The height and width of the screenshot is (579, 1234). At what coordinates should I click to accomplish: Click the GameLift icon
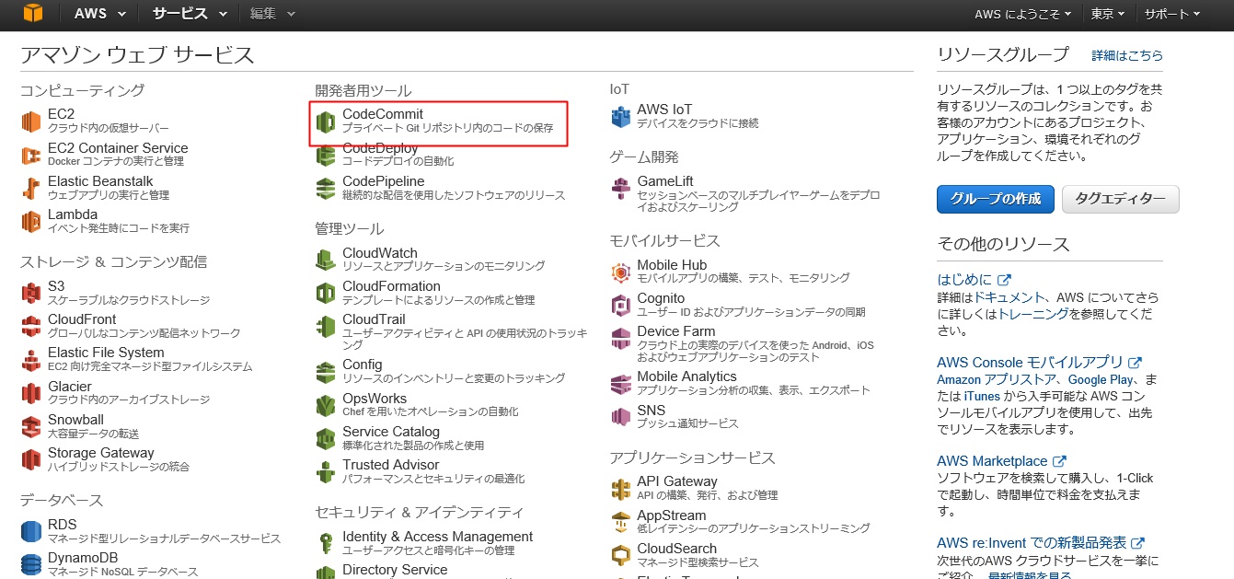pyautogui.click(x=620, y=189)
